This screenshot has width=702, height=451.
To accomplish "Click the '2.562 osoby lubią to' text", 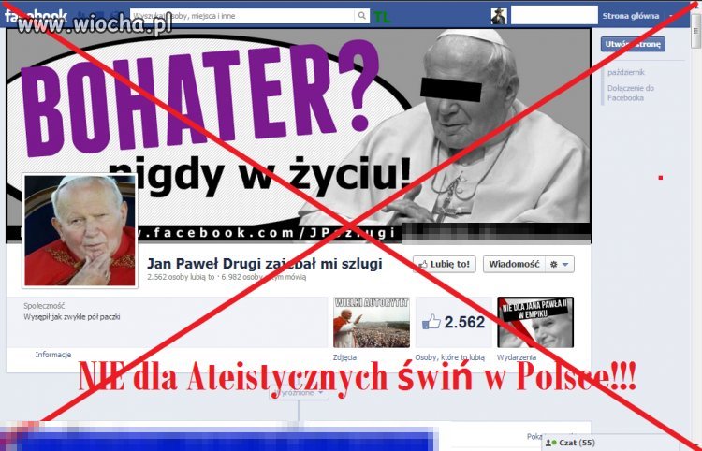I will coord(181,277).
